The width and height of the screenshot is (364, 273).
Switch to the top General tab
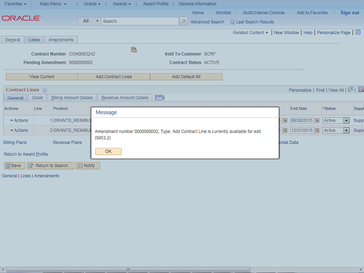[13, 40]
